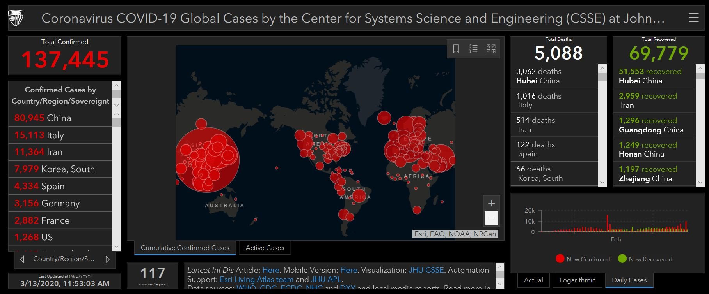The image size is (709, 294).
Task: Select 1,016 deaths Italy entry
Action: coord(554,100)
